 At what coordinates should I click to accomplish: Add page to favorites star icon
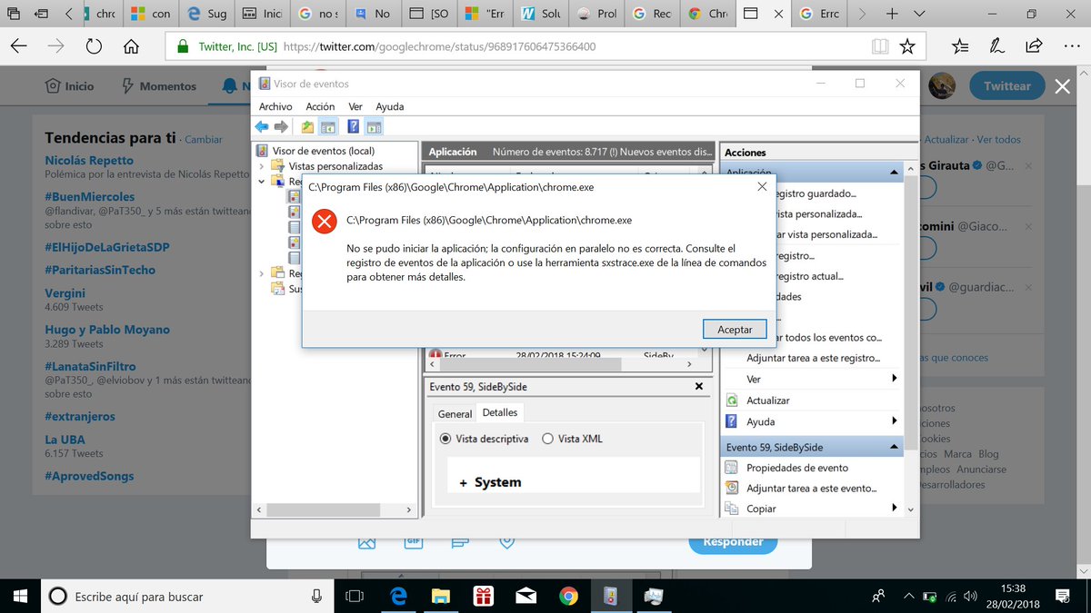click(906, 46)
